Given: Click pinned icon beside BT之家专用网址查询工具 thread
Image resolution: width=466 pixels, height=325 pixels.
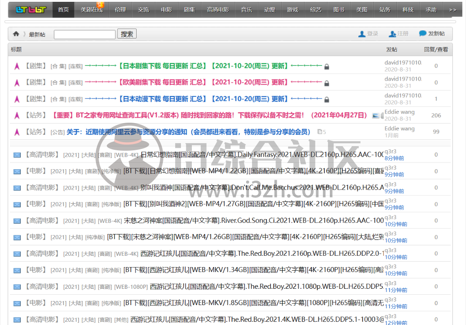Looking at the screenshot, I should pos(17,115).
